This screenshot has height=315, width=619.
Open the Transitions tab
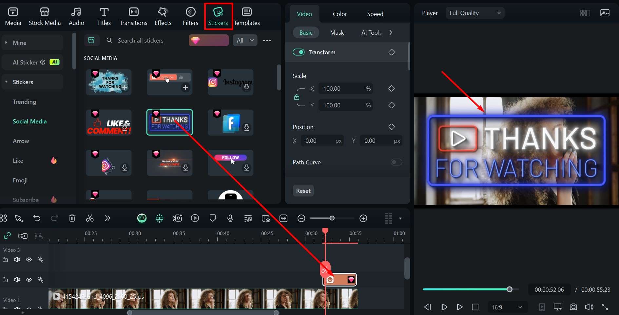(x=133, y=16)
